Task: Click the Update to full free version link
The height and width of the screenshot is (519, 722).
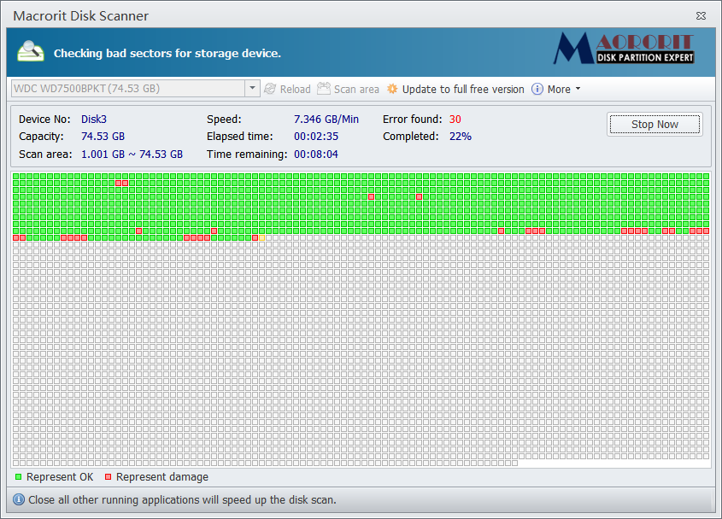Action: tap(464, 89)
